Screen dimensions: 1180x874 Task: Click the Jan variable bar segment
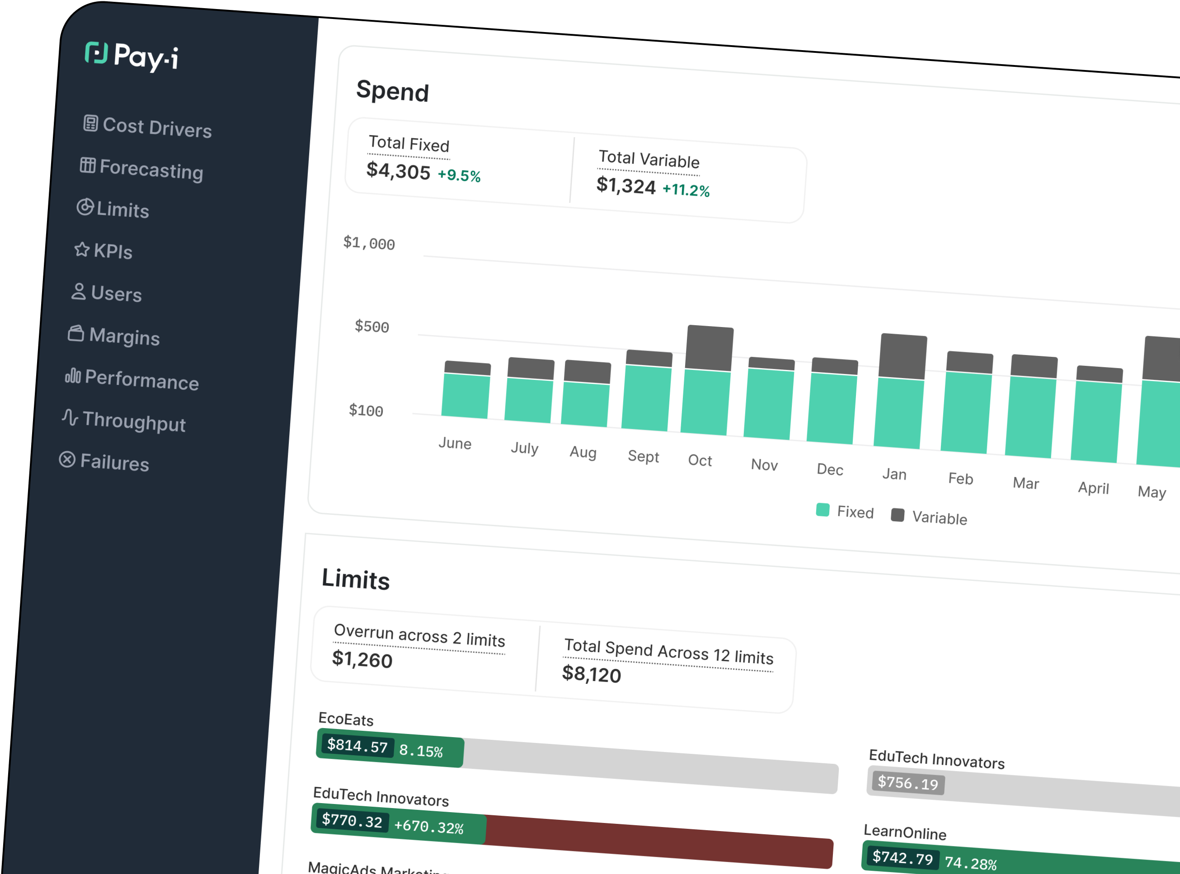coord(903,356)
